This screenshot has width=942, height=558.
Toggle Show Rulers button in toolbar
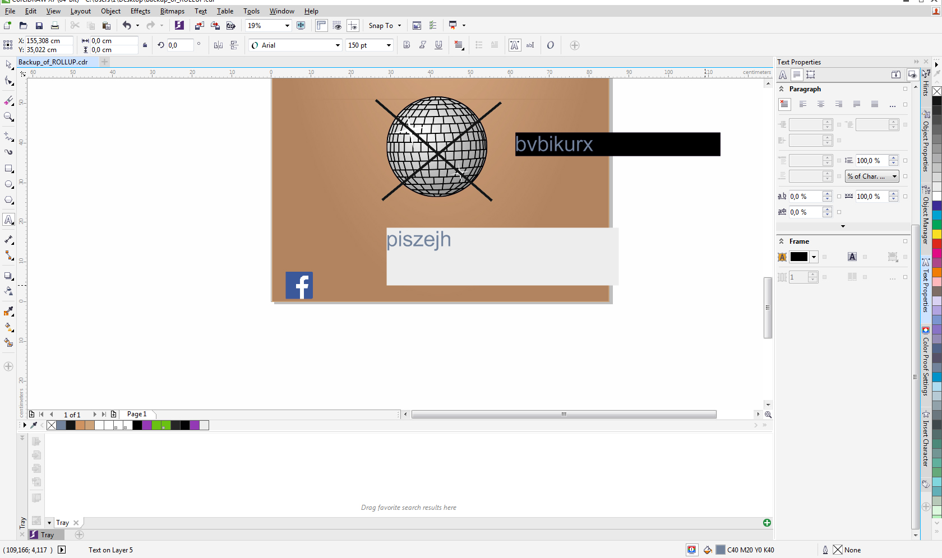pyautogui.click(x=321, y=26)
